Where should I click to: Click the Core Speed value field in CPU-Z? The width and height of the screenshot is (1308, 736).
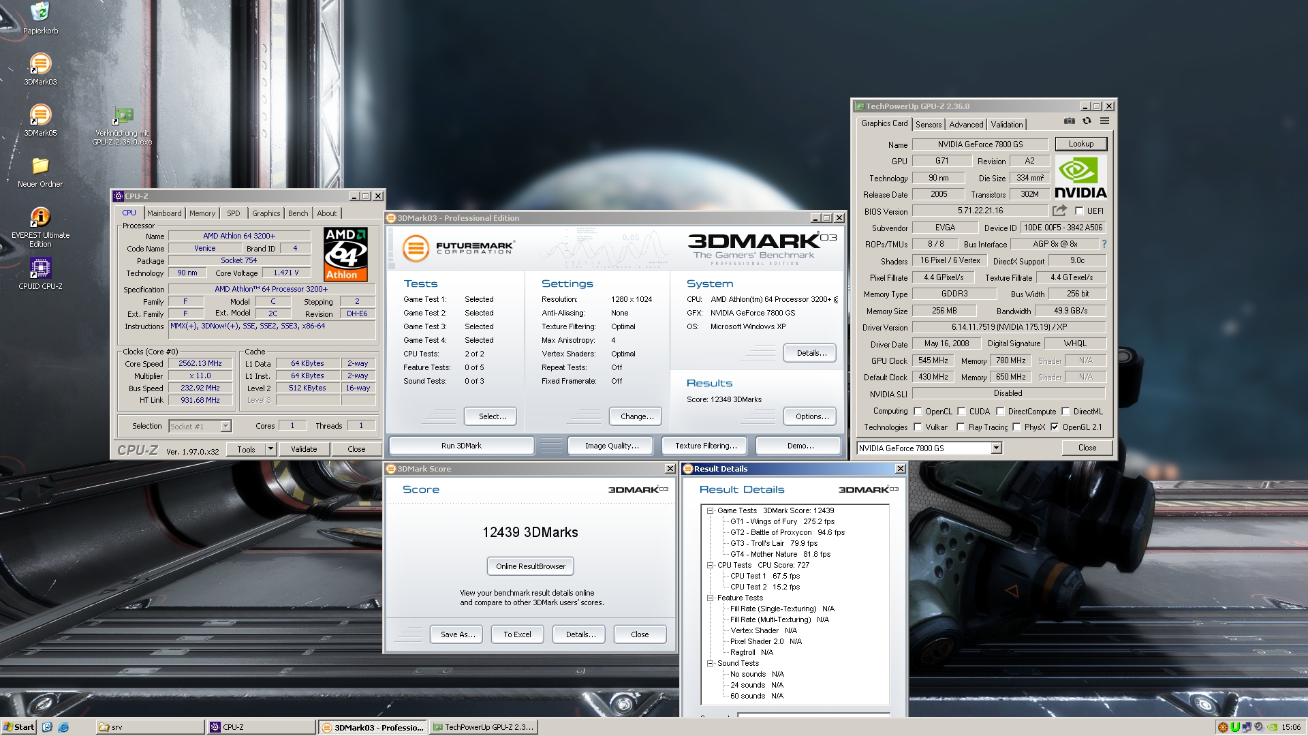pyautogui.click(x=200, y=364)
